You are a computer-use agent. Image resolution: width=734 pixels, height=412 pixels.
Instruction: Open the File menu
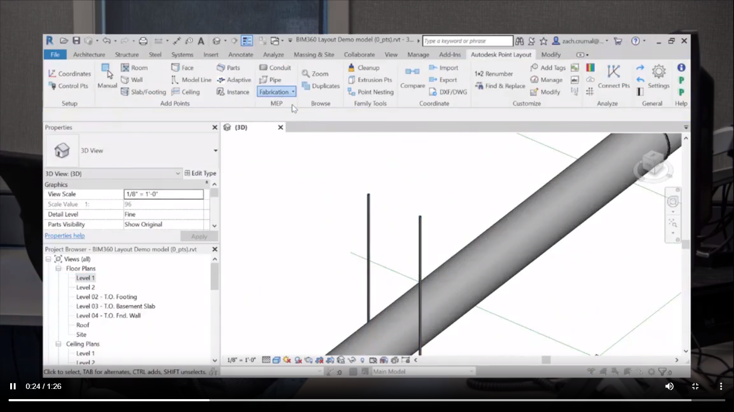coord(55,55)
